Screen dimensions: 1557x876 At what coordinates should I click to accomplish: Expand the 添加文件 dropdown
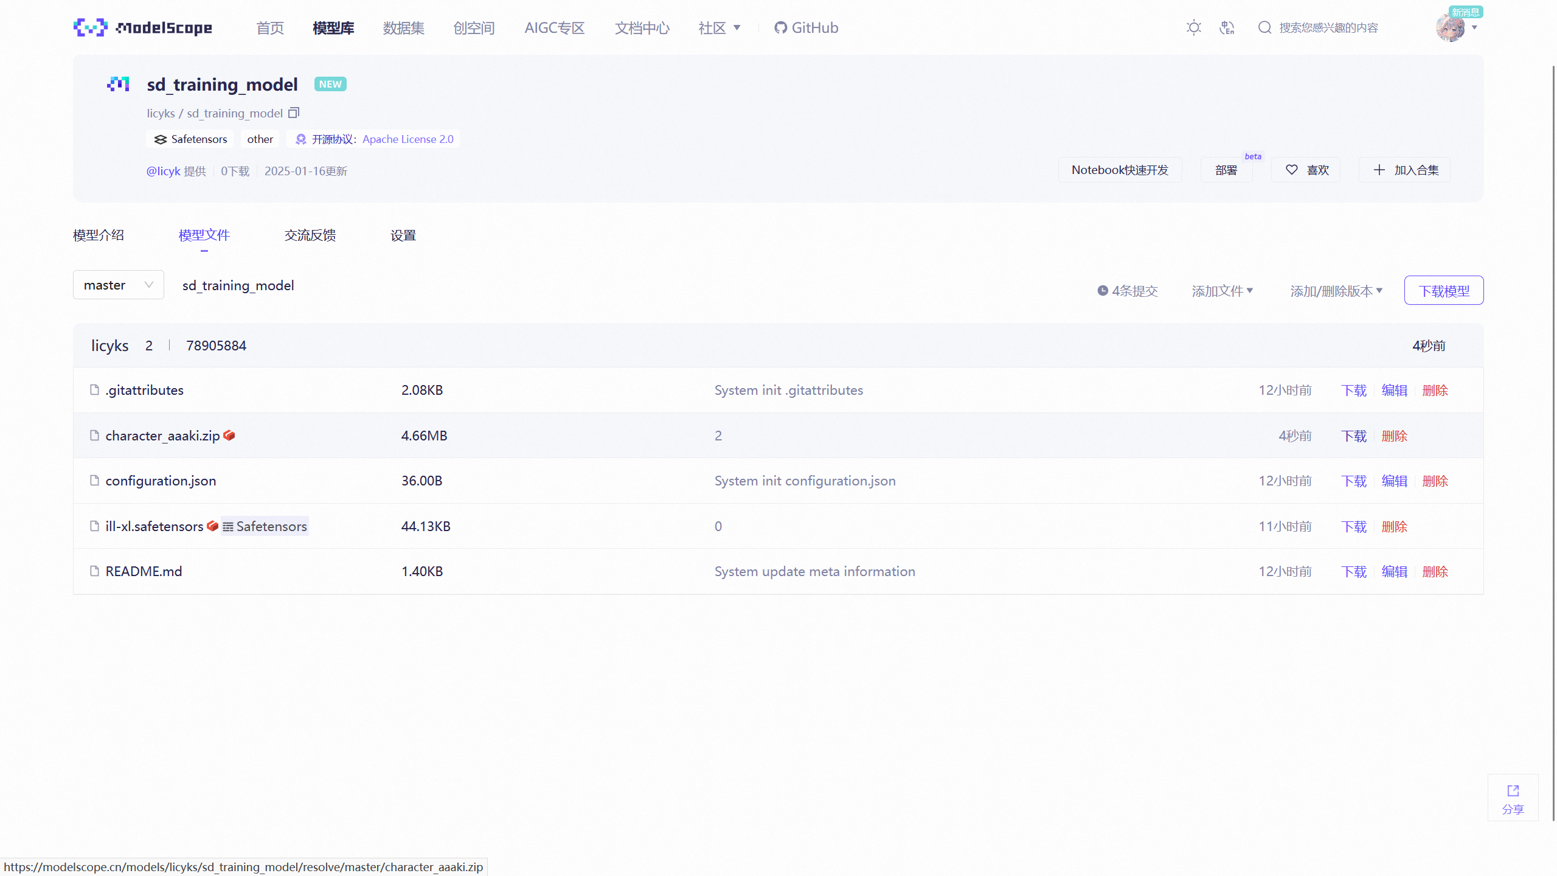pos(1222,291)
